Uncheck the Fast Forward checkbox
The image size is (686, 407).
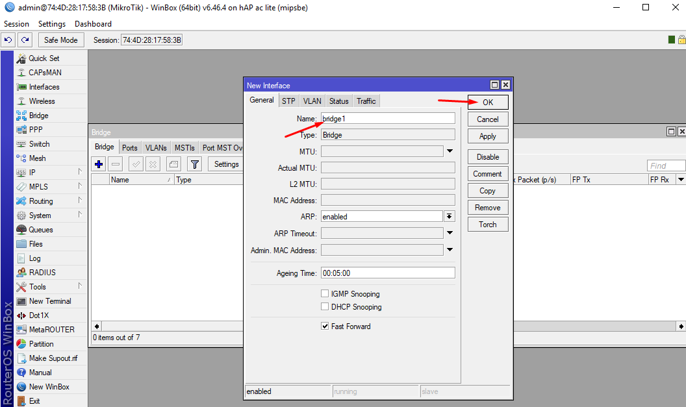point(325,326)
